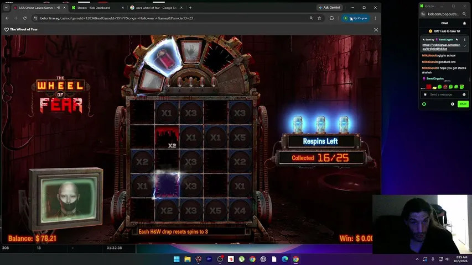Viewport: 472px width, 265px height.
Task: Click the masked face TV monitor
Action: click(66, 198)
